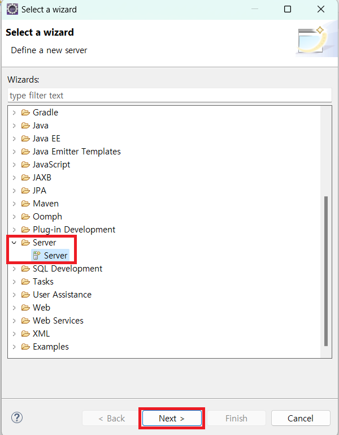Select the JPA folder icon

(25, 191)
